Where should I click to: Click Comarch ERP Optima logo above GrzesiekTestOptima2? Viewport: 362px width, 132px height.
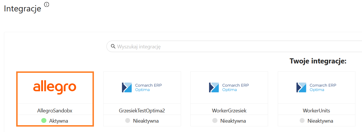tap(142, 87)
